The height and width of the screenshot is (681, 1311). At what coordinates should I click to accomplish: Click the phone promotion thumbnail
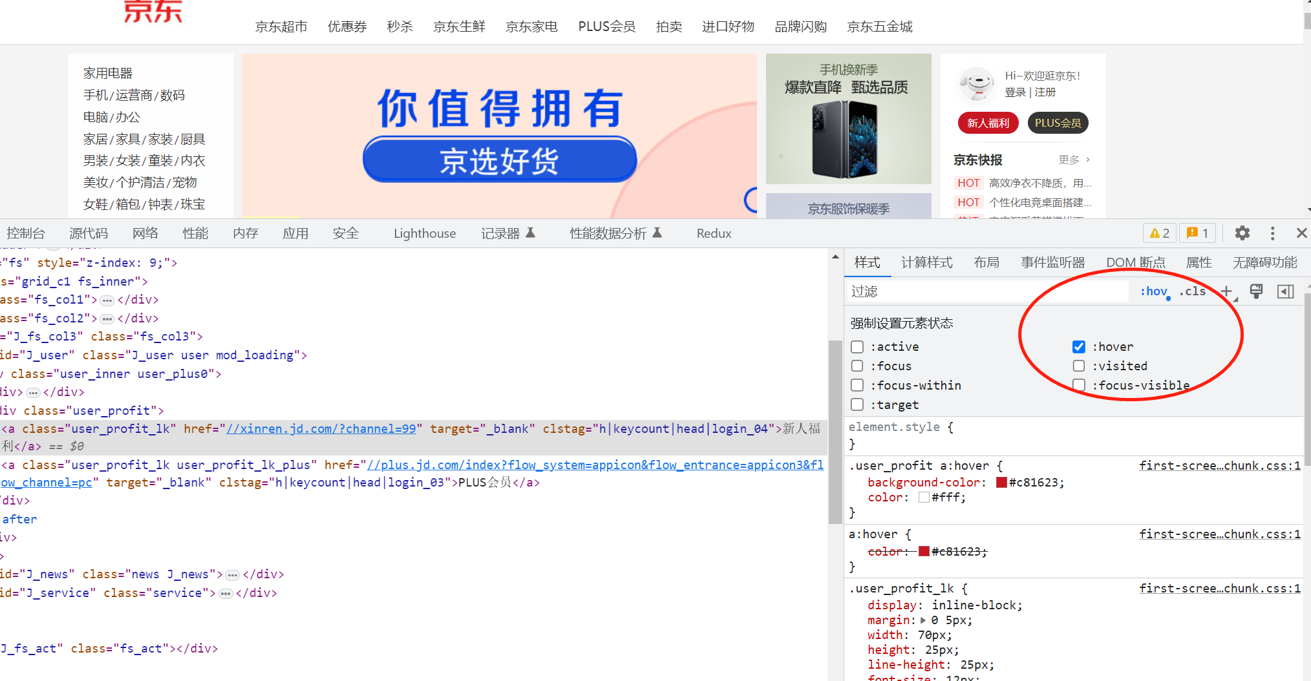tap(848, 119)
